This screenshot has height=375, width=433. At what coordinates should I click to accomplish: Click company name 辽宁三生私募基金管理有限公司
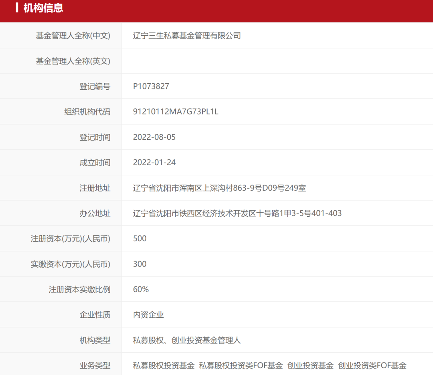[x=187, y=36]
